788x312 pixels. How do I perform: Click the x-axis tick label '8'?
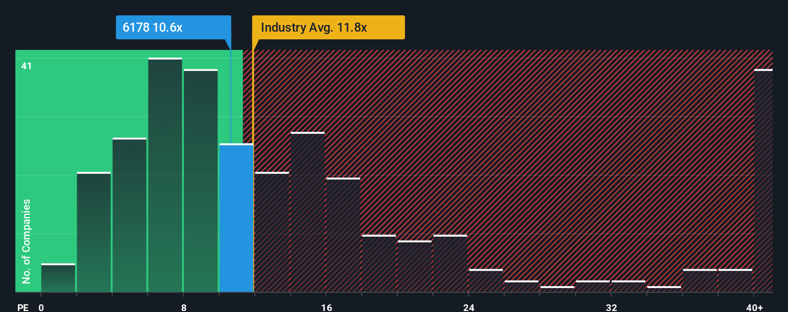pyautogui.click(x=184, y=307)
